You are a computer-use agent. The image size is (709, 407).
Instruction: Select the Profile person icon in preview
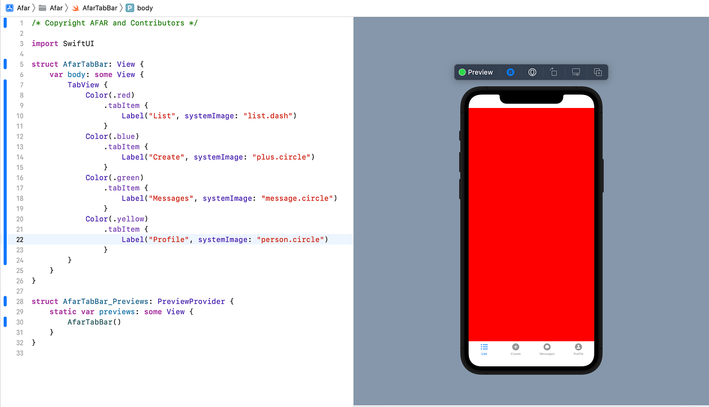578,346
